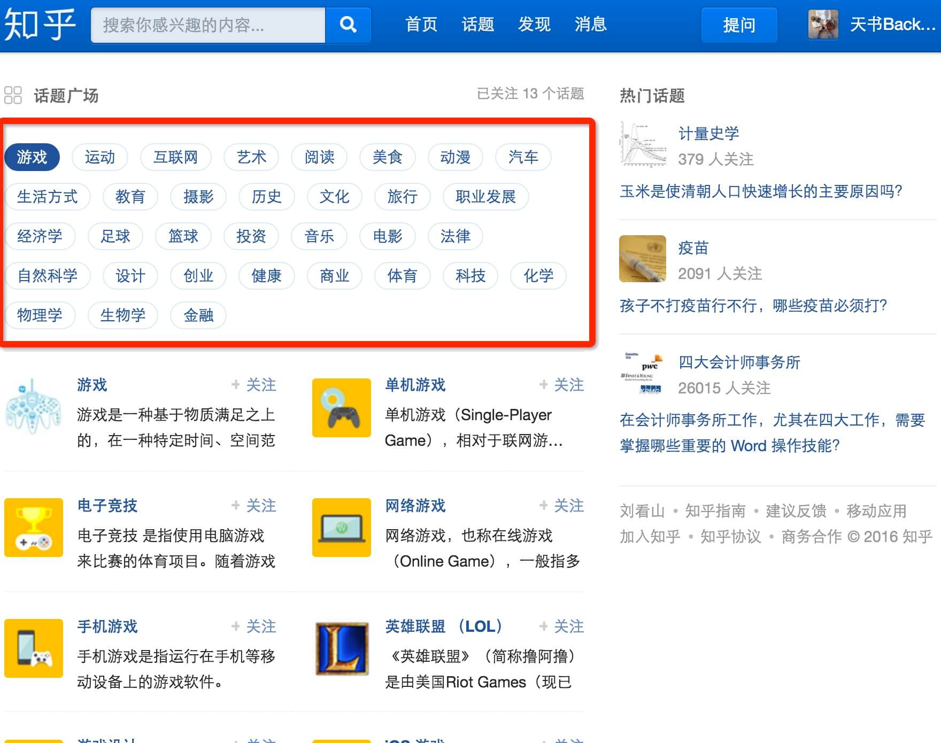Click the 计量史学 chart thumbnail
This screenshot has height=743, width=941.
pos(643,144)
